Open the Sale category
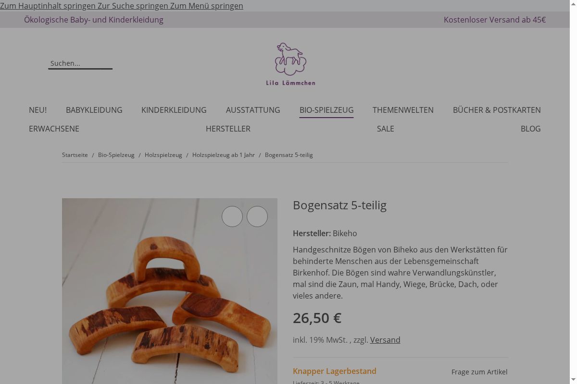 click(x=386, y=129)
